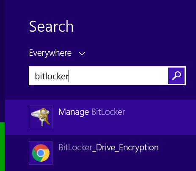Expand the Everywhere scope chevron arrow
The width and height of the screenshot is (196, 171).
[82, 54]
